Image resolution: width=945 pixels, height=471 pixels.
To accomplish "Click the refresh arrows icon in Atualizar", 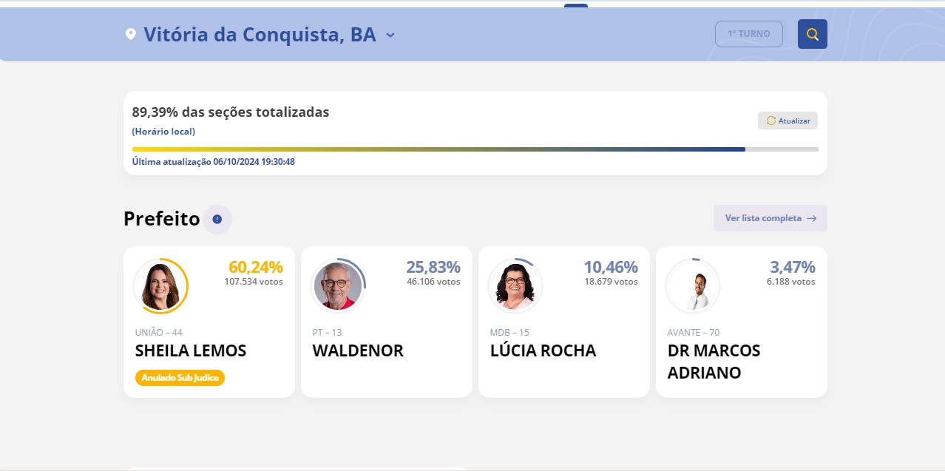I will click(x=771, y=121).
